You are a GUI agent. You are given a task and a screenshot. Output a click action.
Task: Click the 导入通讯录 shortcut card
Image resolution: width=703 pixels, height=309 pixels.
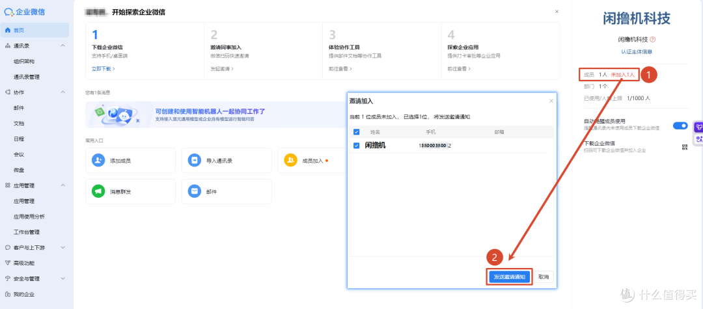[x=227, y=160]
